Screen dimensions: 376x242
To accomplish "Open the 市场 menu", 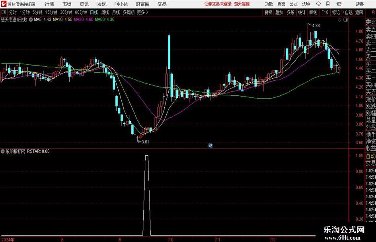I will (67, 4).
